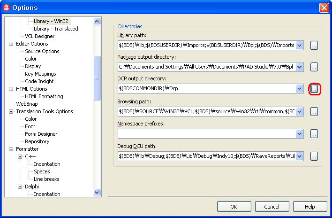This screenshot has width=332, height=218.
Task: Open Help for Options dialog
Action: (310, 207)
